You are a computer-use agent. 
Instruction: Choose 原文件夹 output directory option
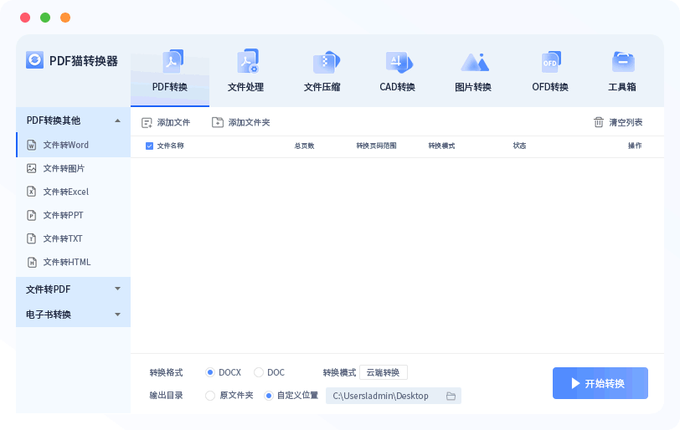pyautogui.click(x=210, y=396)
